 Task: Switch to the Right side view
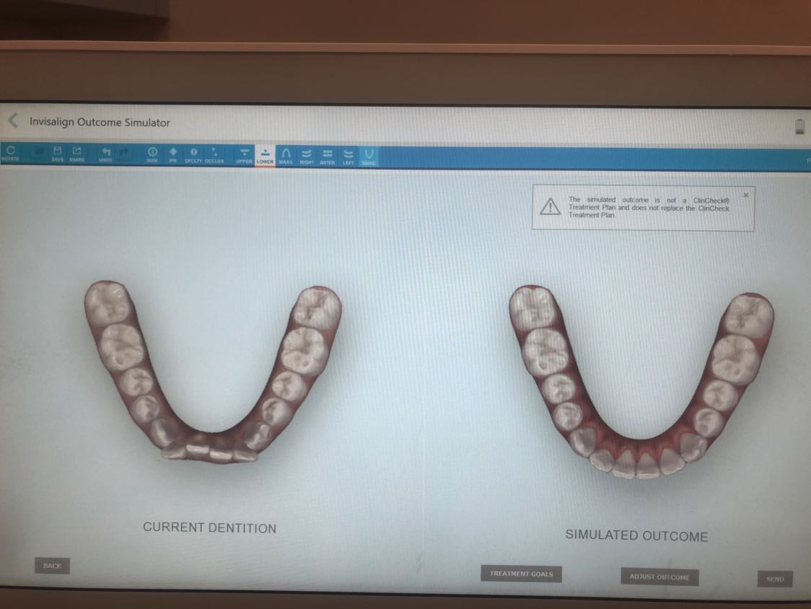pyautogui.click(x=307, y=157)
